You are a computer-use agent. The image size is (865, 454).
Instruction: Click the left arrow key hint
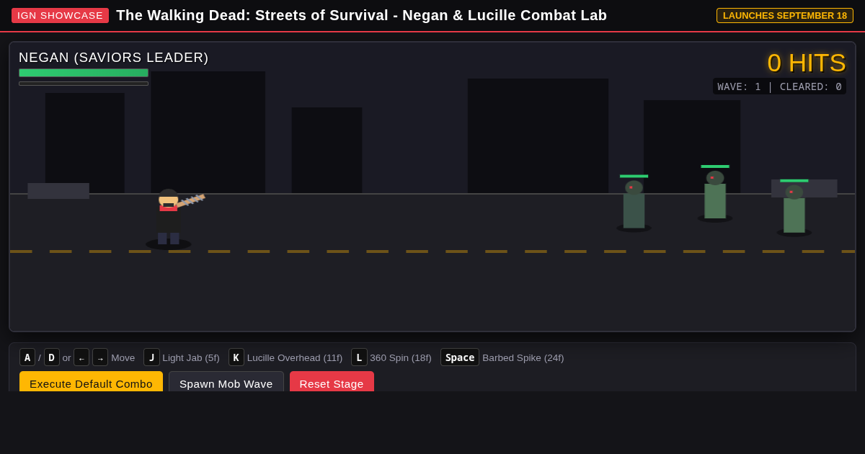(81, 357)
